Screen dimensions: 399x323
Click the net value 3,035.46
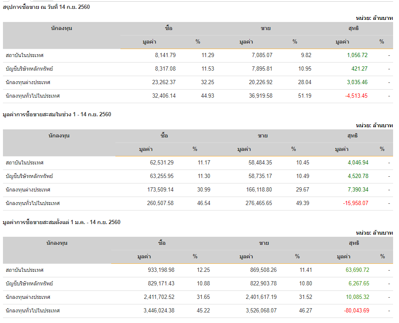(357, 82)
